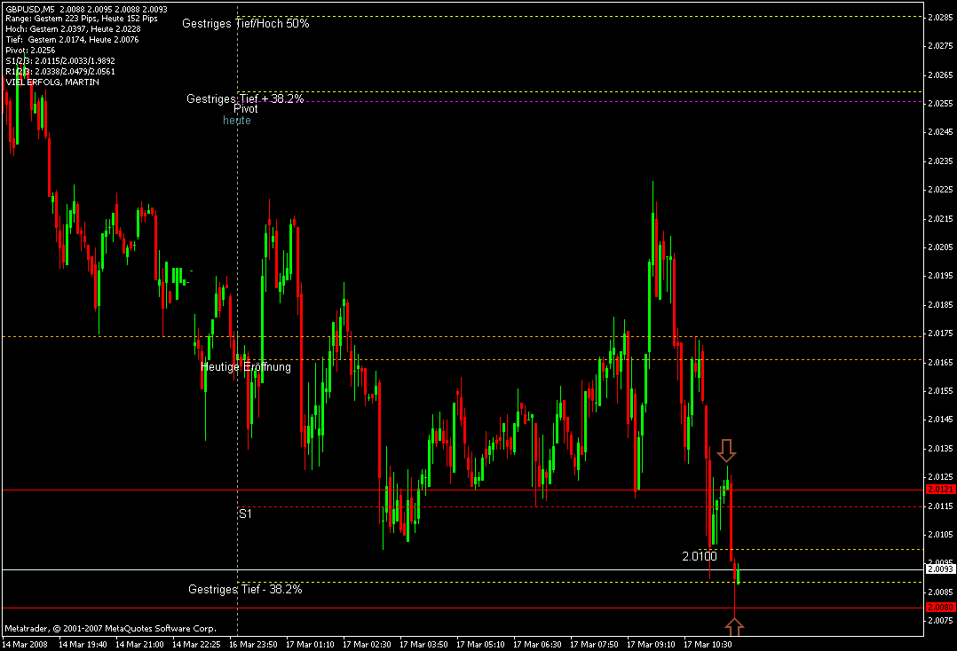Click the MetaQuotes copyright text
Screen dimensions: 957x651
tap(110, 629)
